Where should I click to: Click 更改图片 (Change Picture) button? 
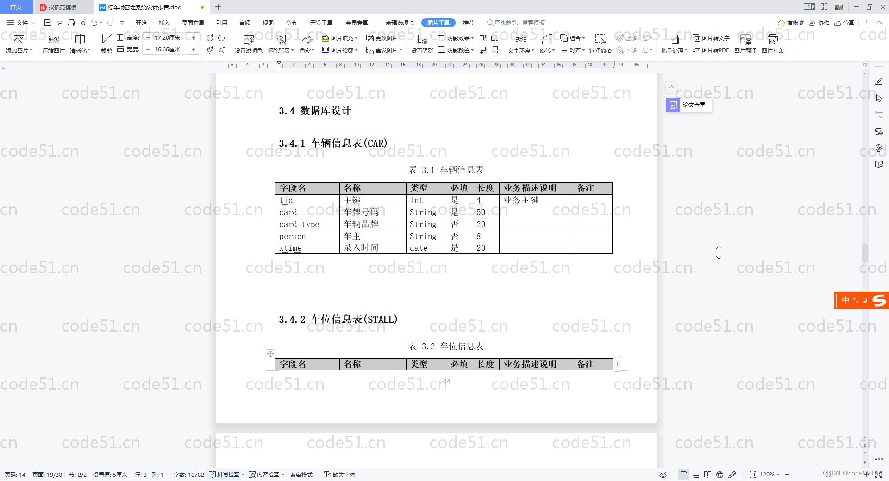(x=382, y=38)
